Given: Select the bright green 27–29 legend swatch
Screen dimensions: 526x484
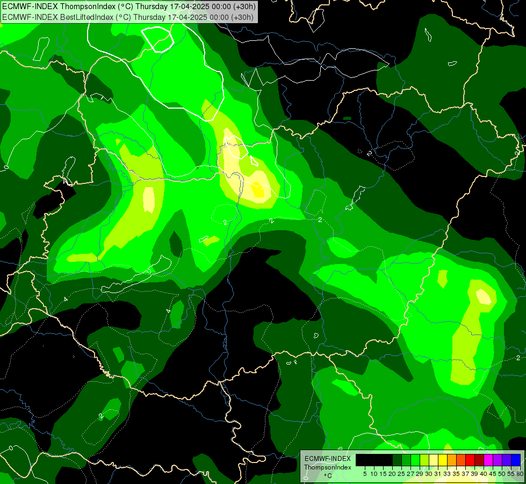Looking at the screenshot, I should [415, 460].
